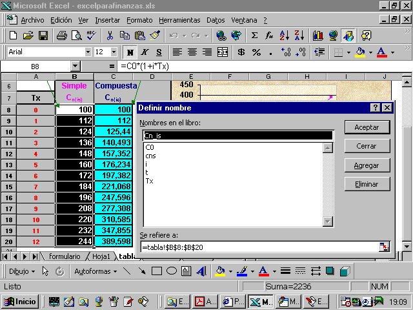Click the Eliminar button
The image size is (413, 310).
click(x=367, y=184)
